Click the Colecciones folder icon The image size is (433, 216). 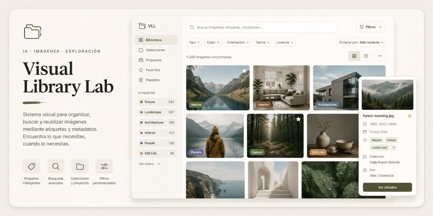click(x=141, y=50)
